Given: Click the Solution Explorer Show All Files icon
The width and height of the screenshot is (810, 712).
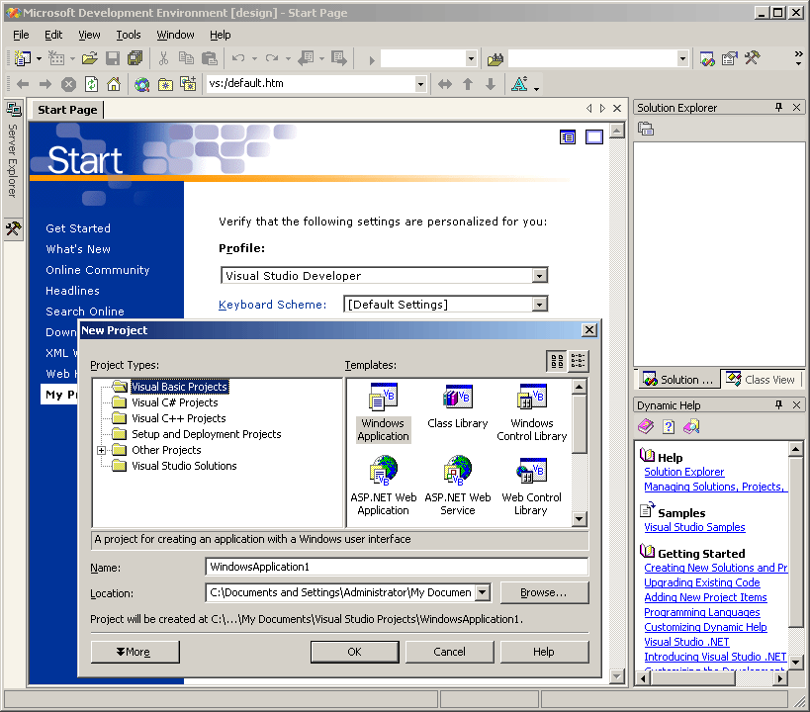Looking at the screenshot, I should pos(646,129).
